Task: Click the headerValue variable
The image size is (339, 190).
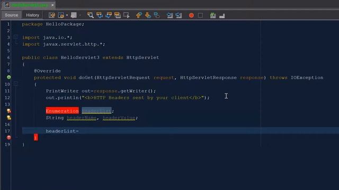Action: click(119, 118)
